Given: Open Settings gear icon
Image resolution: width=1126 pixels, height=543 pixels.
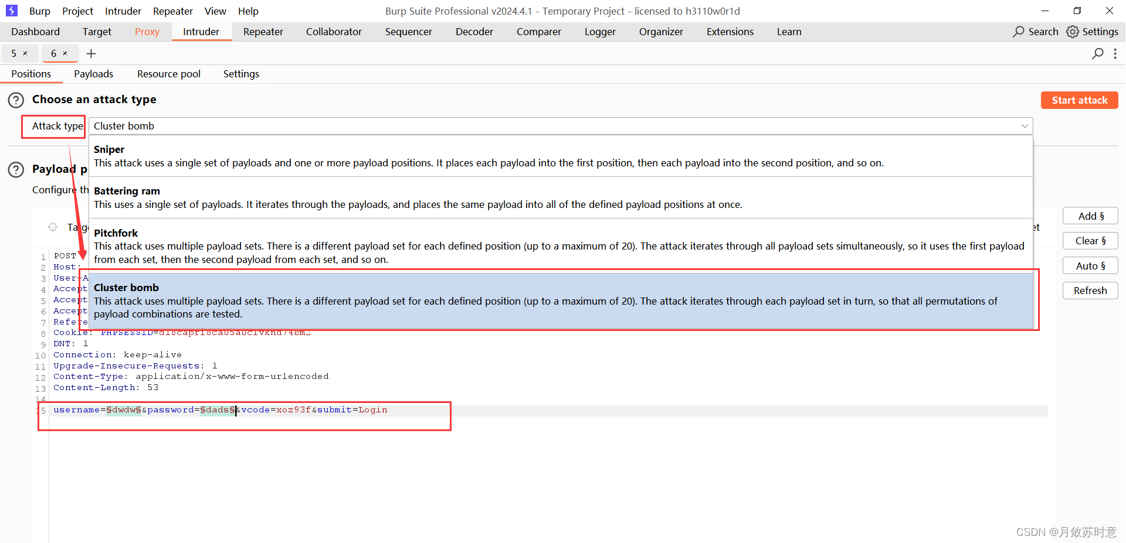Looking at the screenshot, I should click(1073, 32).
